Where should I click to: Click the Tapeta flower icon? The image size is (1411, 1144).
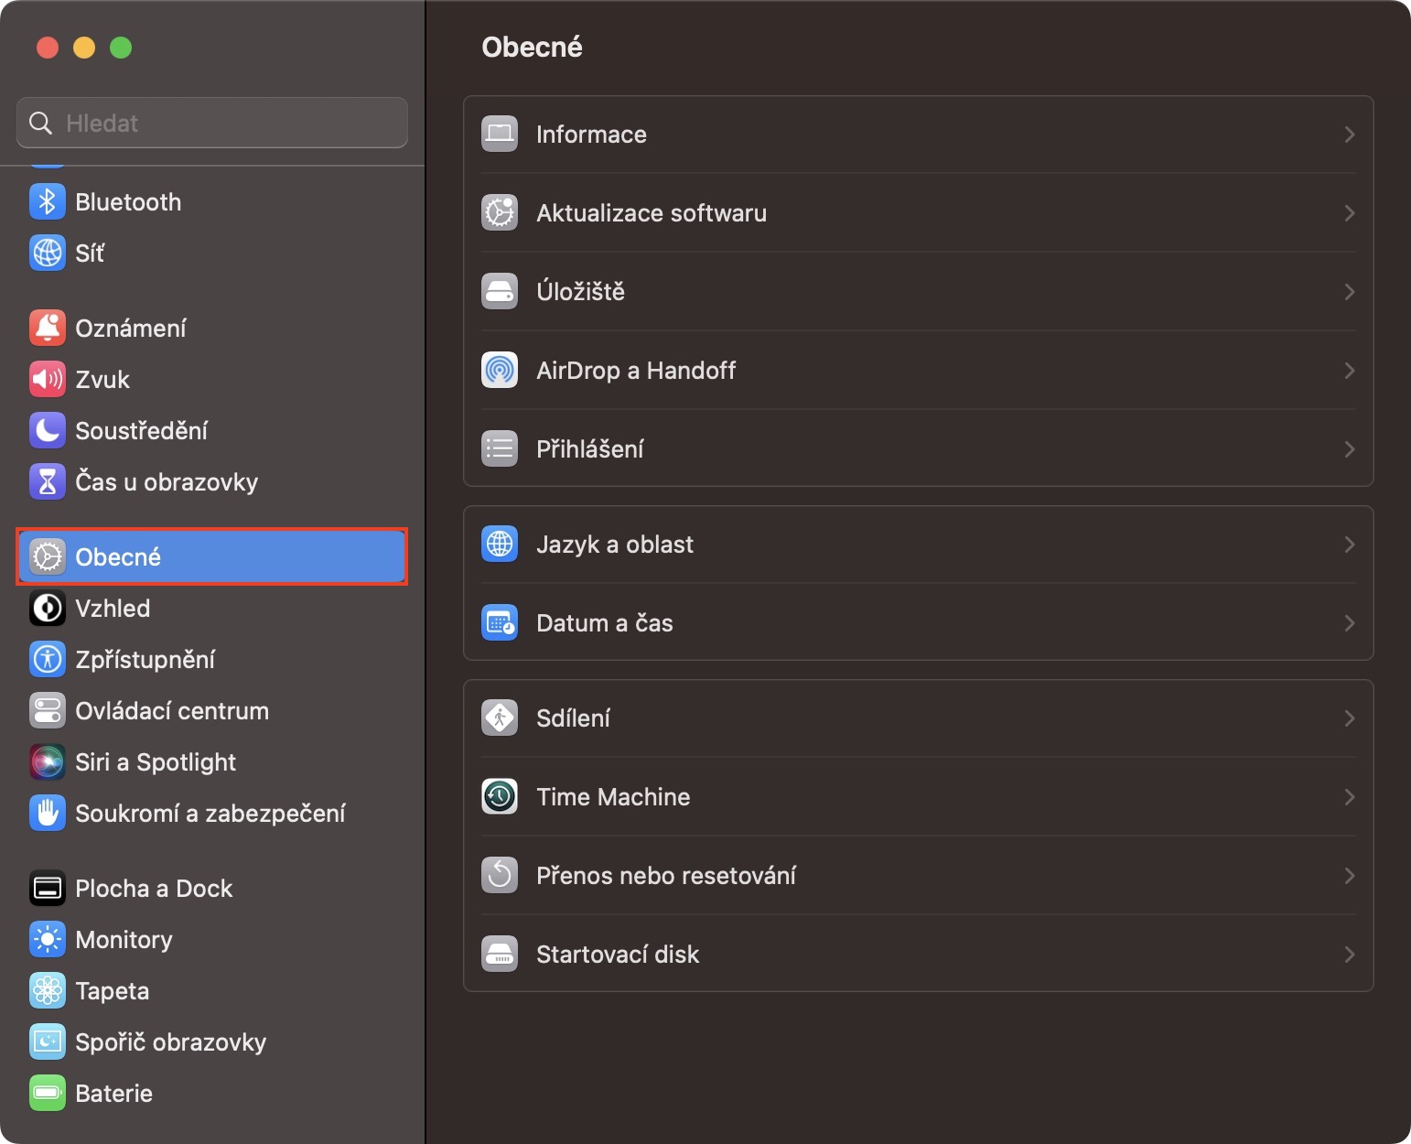[48, 991]
